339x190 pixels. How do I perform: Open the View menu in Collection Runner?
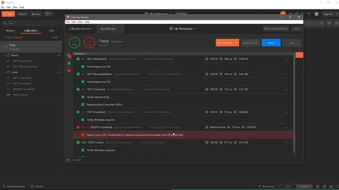tap(80, 22)
